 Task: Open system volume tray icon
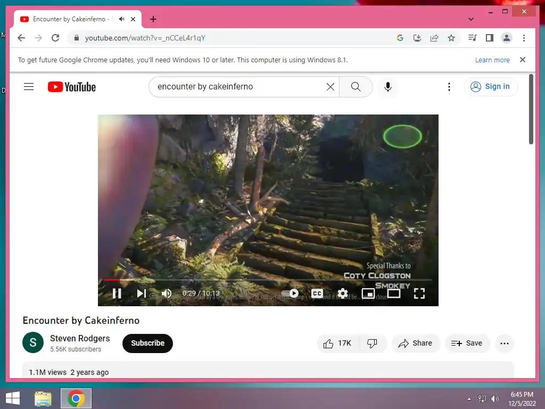[494, 399]
